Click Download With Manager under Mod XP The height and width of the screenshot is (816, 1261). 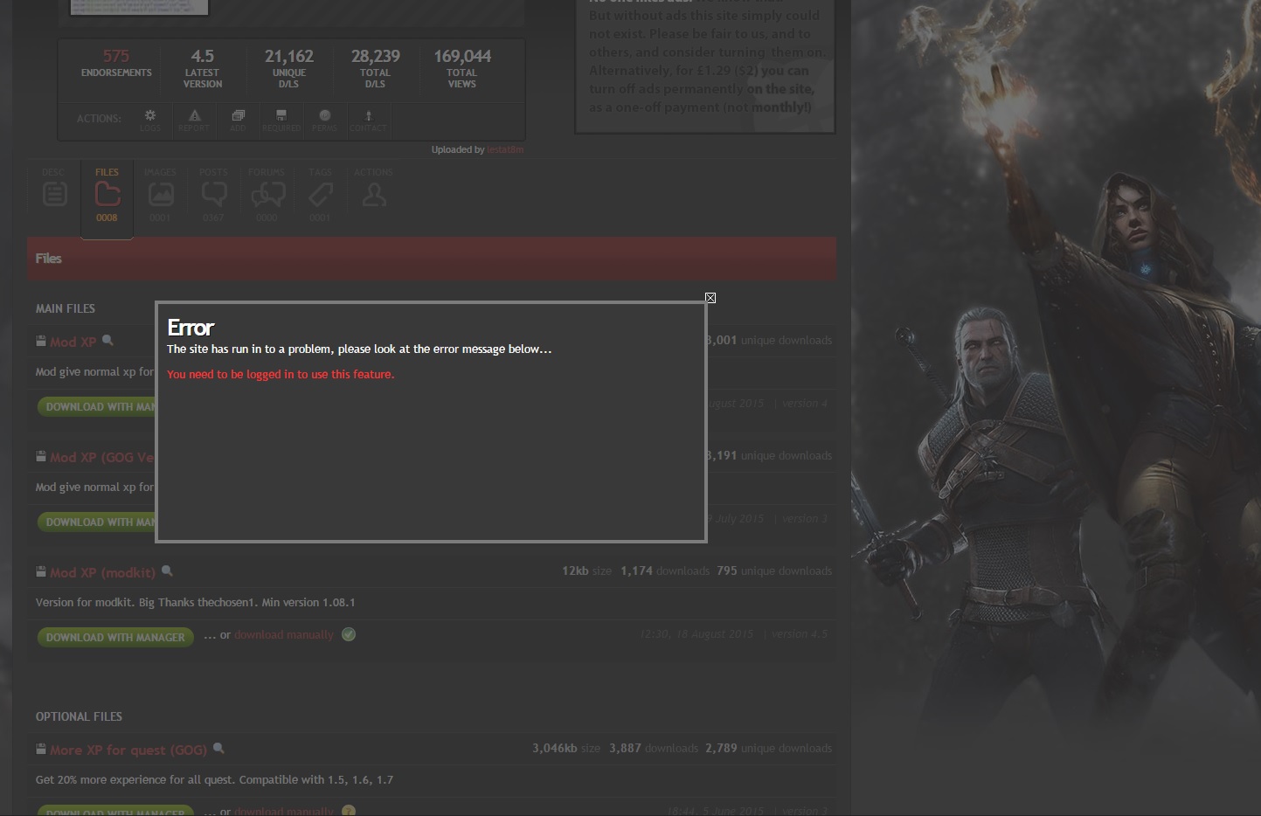(x=97, y=406)
